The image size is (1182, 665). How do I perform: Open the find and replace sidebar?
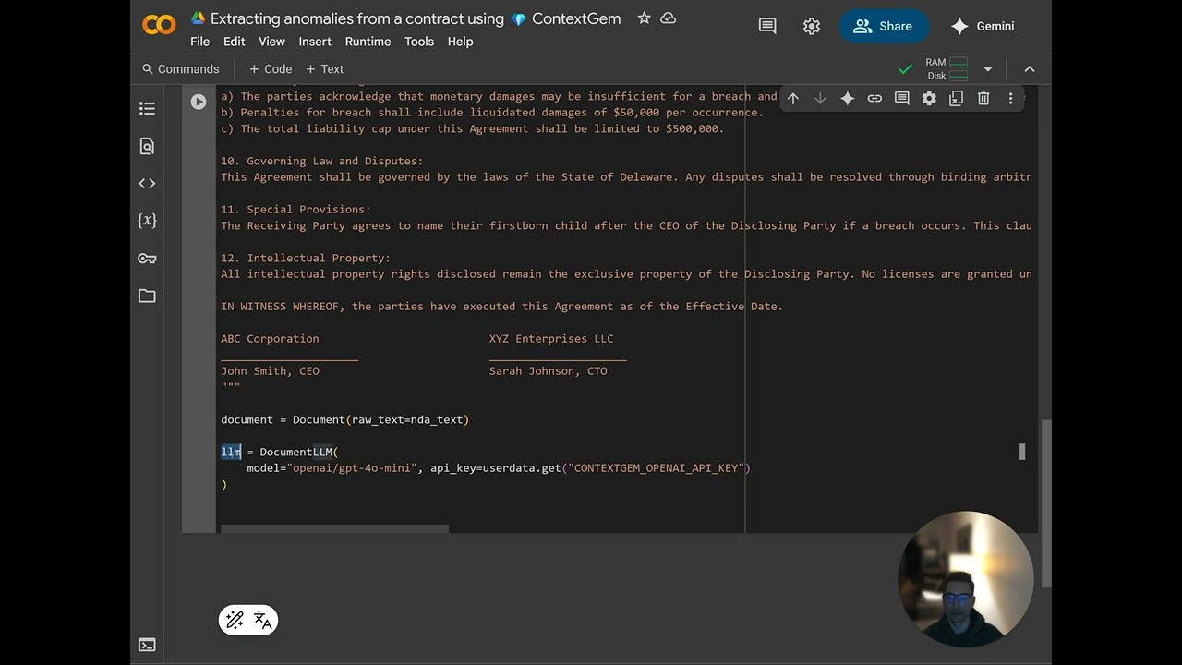147,146
